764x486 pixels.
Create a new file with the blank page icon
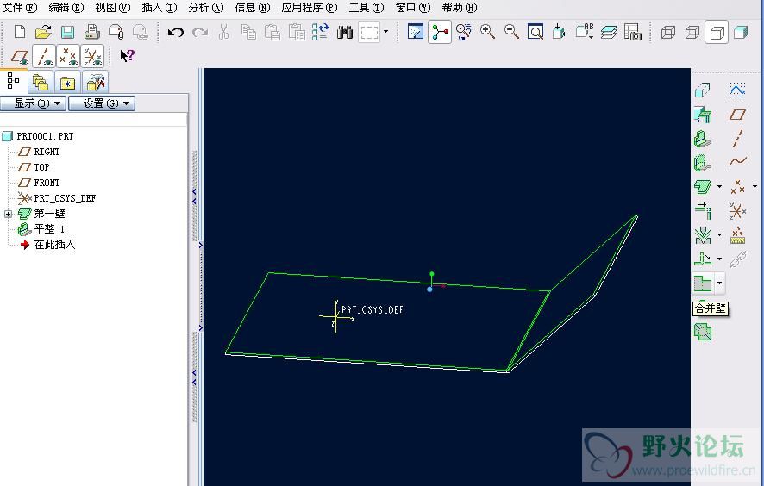click(20, 32)
